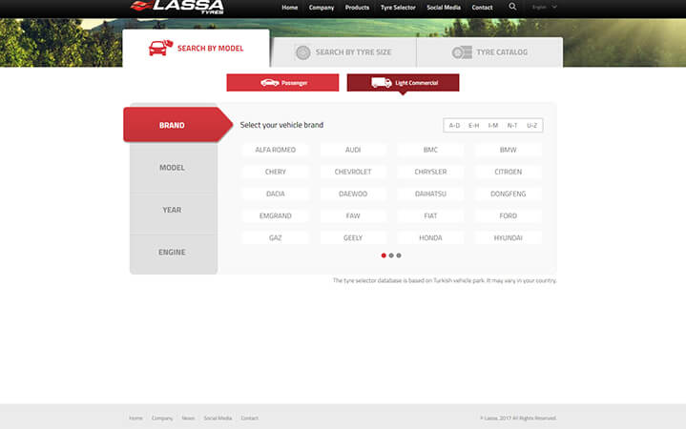Open the Company menu item
This screenshot has height=429, width=686.
pos(322,8)
